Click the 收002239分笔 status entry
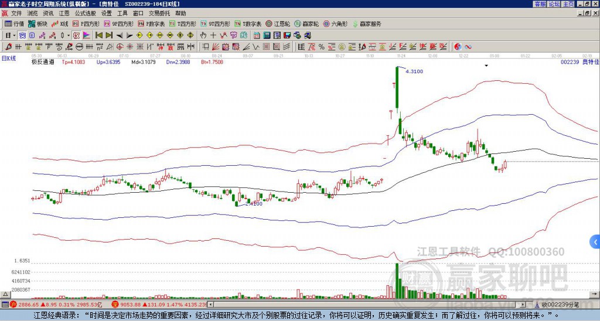This screenshot has width=600, height=321. click(560, 305)
